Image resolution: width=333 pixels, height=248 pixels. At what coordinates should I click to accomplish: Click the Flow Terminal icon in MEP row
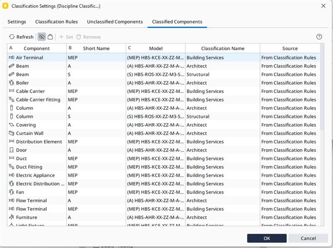click(12, 209)
